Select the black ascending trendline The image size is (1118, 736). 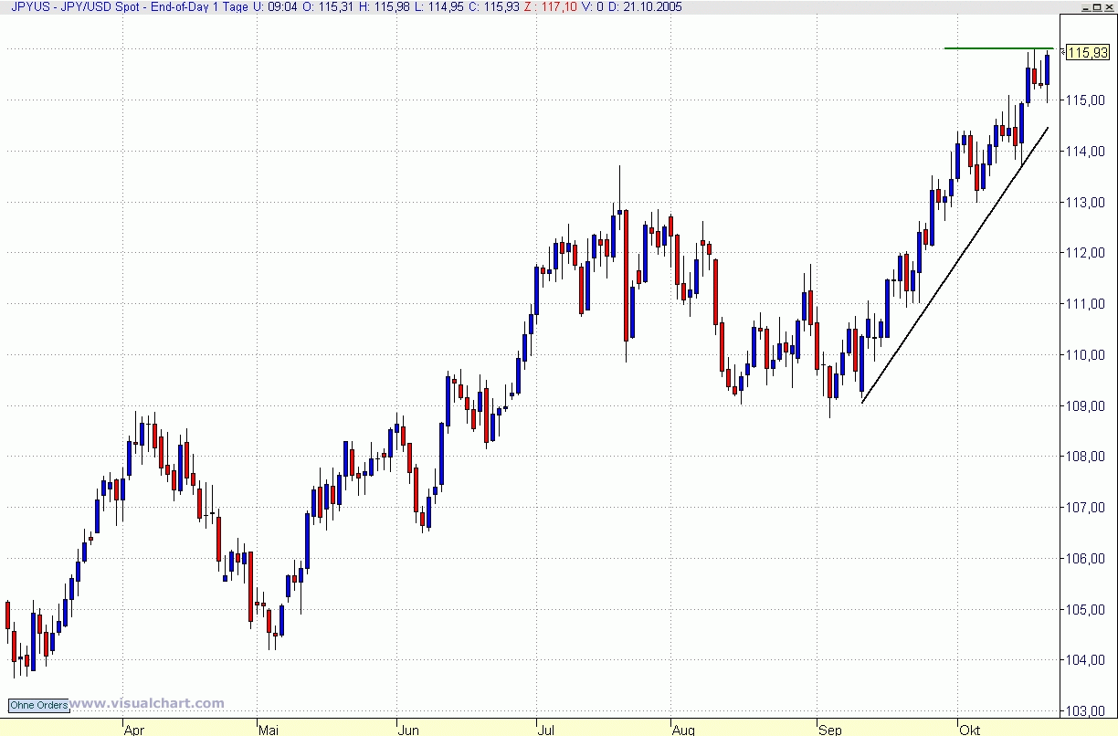pos(955,265)
